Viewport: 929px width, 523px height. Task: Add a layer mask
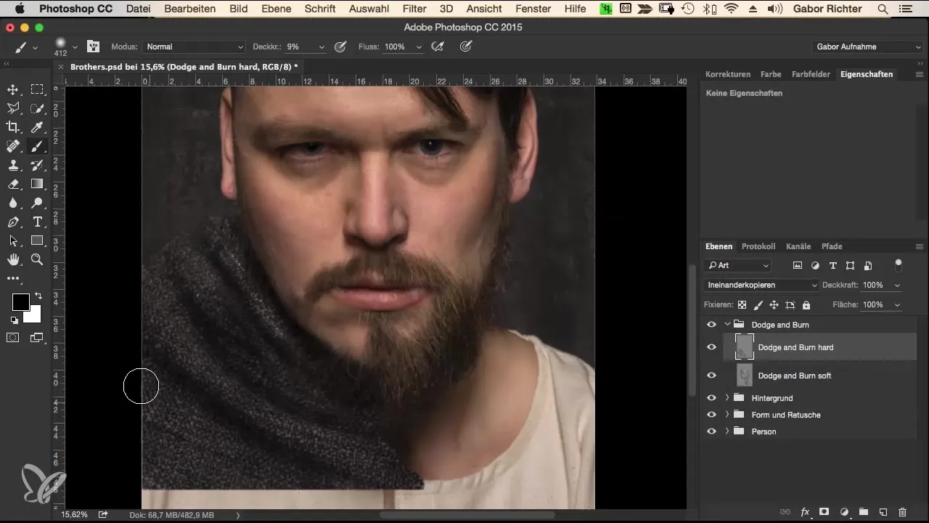824,512
